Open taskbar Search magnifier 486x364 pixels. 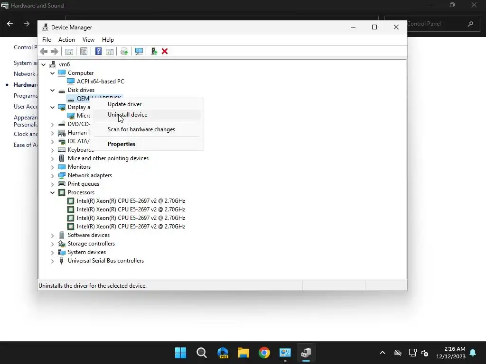click(x=201, y=353)
